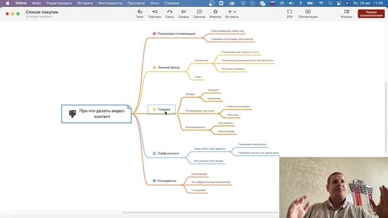Open the Просмотр menu
The width and height of the screenshot is (388, 218).
pyautogui.click(x=136, y=3)
